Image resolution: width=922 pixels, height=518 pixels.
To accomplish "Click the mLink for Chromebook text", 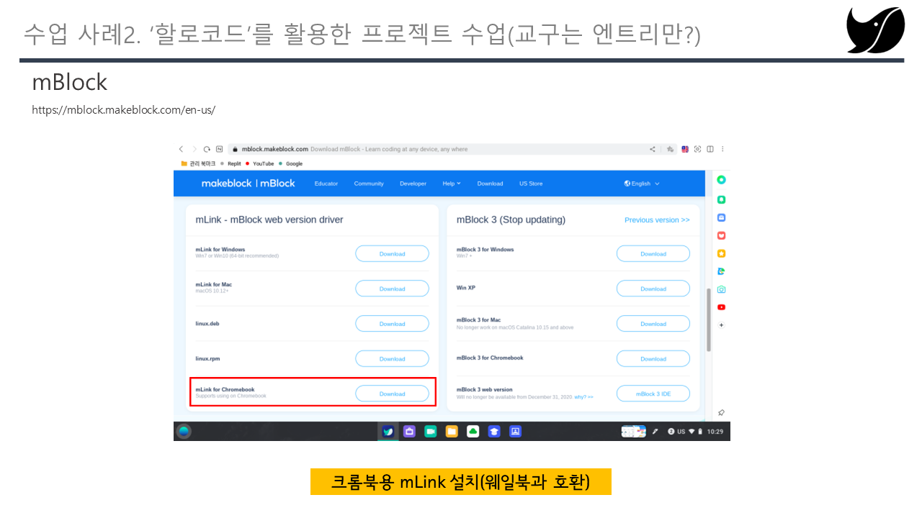I will (x=225, y=390).
